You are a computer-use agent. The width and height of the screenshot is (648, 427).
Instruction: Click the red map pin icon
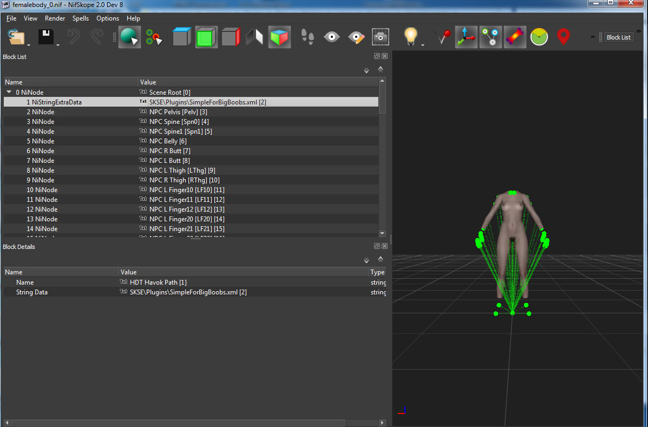tap(564, 37)
